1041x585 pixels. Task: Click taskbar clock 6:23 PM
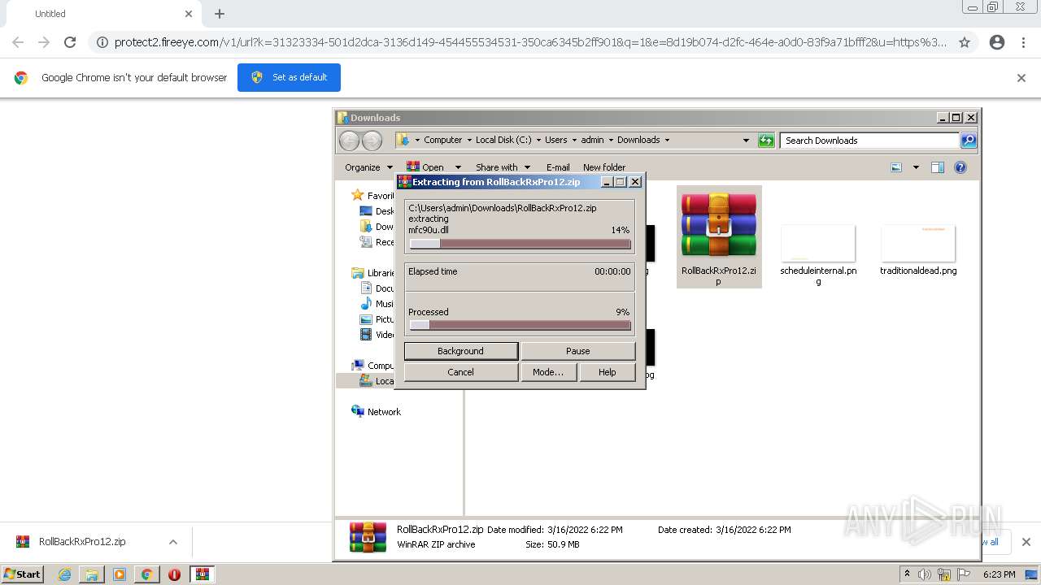(999, 574)
